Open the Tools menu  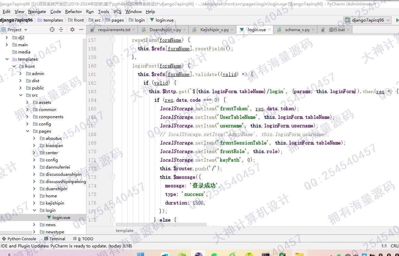pyautogui.click(x=103, y=11)
